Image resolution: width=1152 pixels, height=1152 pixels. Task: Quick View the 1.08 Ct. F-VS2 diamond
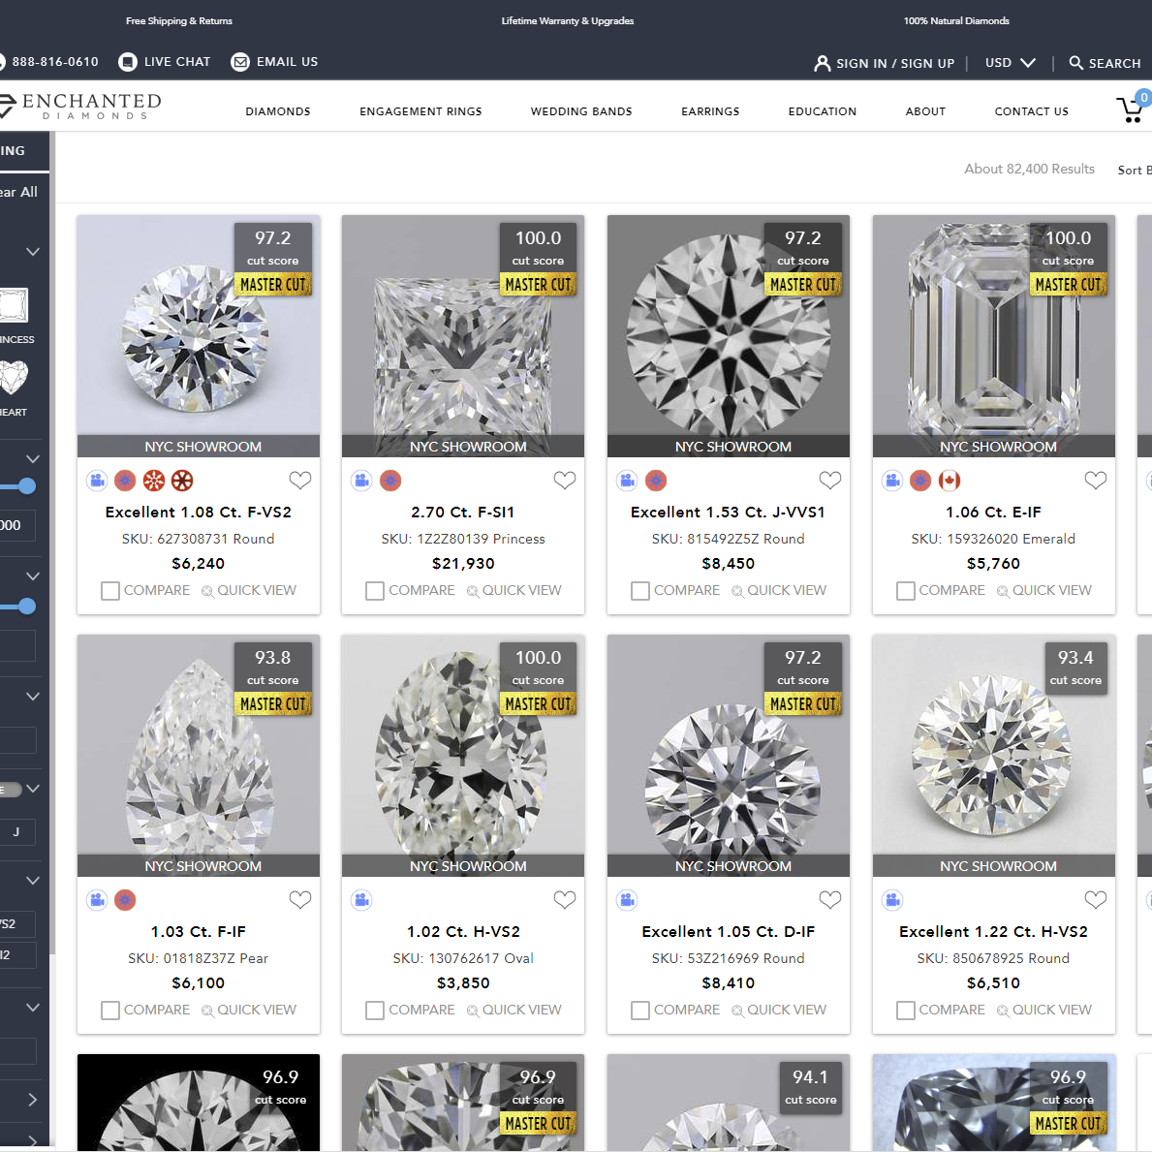point(248,591)
